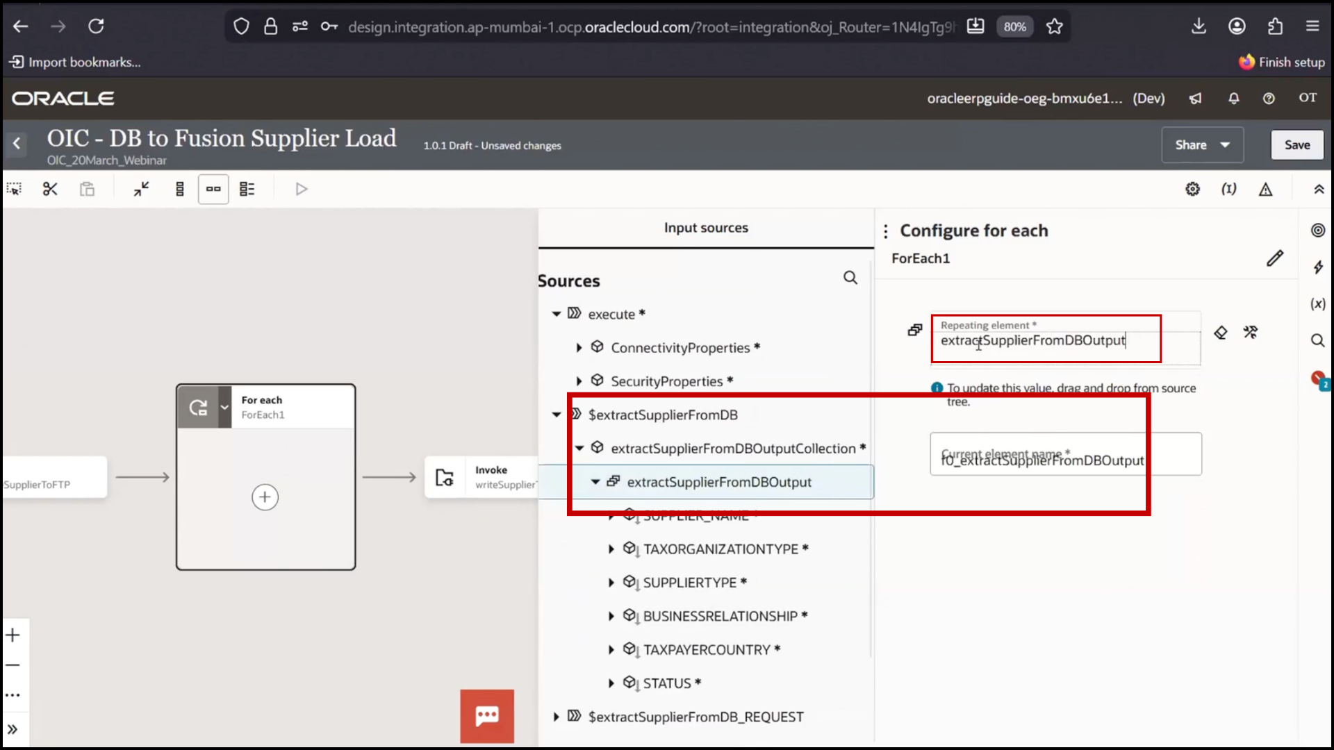Select extractSupplierFromDBOutput tree row

click(707, 482)
